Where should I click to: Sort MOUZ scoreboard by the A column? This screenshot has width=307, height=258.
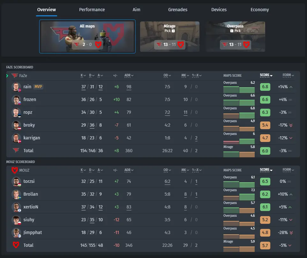(x=101, y=170)
